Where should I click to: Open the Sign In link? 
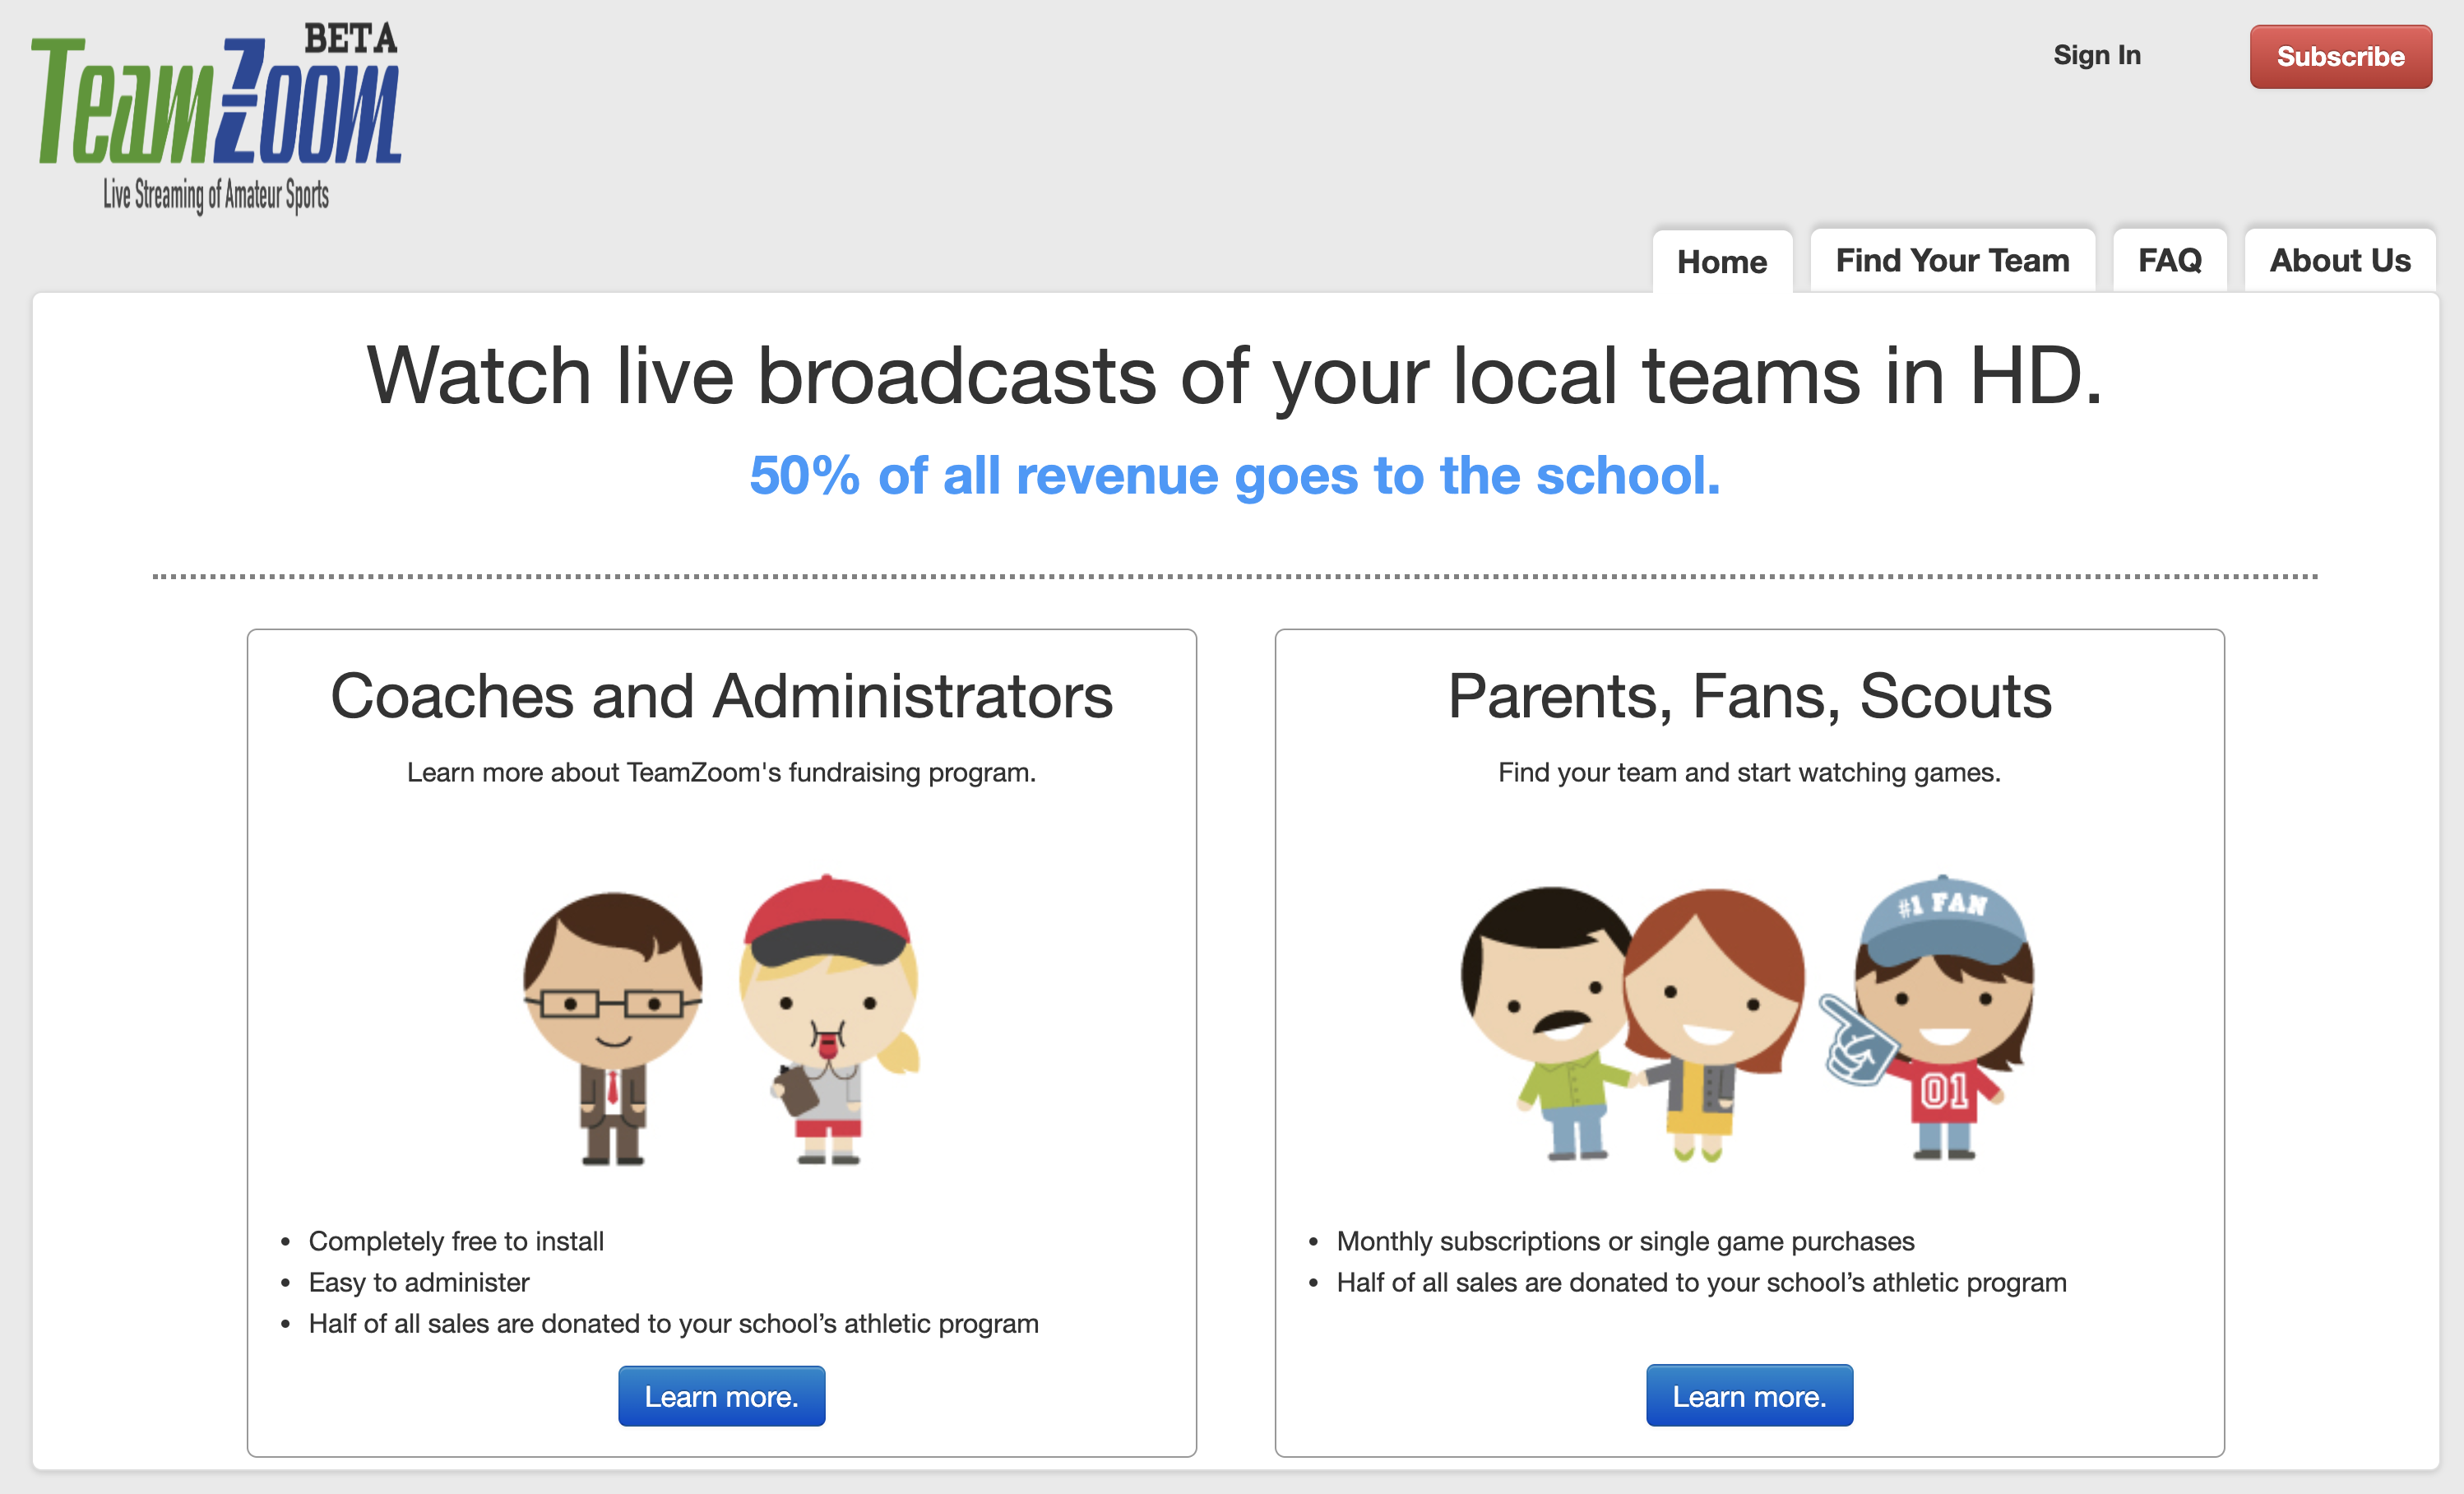(2096, 55)
